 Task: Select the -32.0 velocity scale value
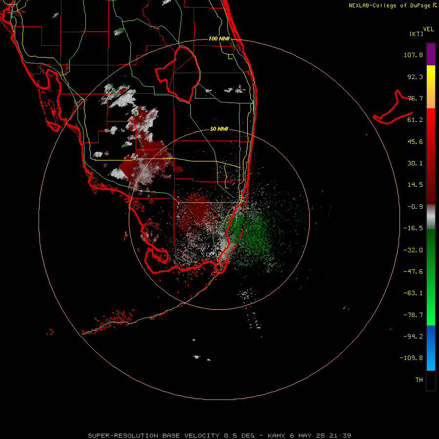[413, 250]
